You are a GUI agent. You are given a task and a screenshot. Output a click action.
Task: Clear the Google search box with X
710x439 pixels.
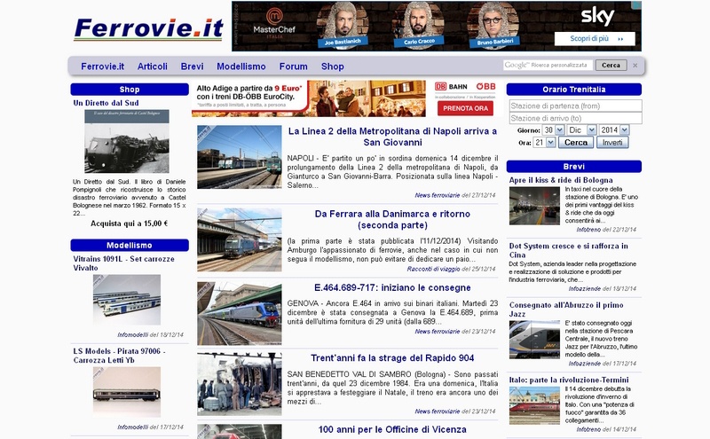[x=635, y=66]
